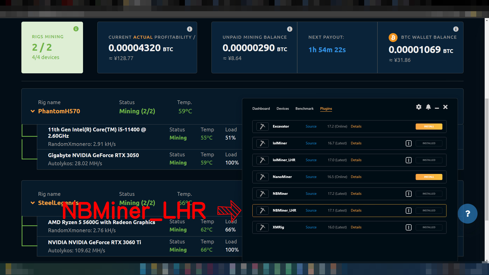The image size is (489, 275).
Task: Switch to the Dashboard tab
Action: [x=261, y=109]
